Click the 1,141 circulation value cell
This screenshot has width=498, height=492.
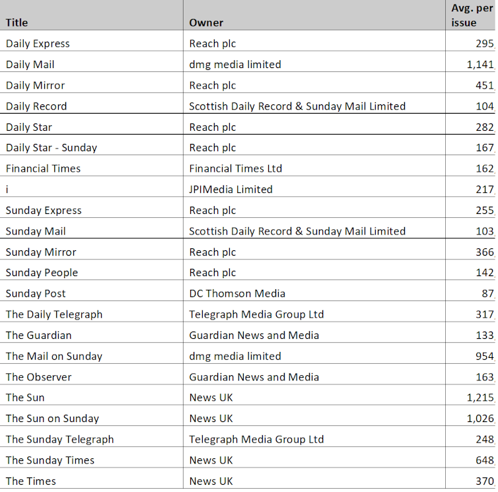coord(480,65)
